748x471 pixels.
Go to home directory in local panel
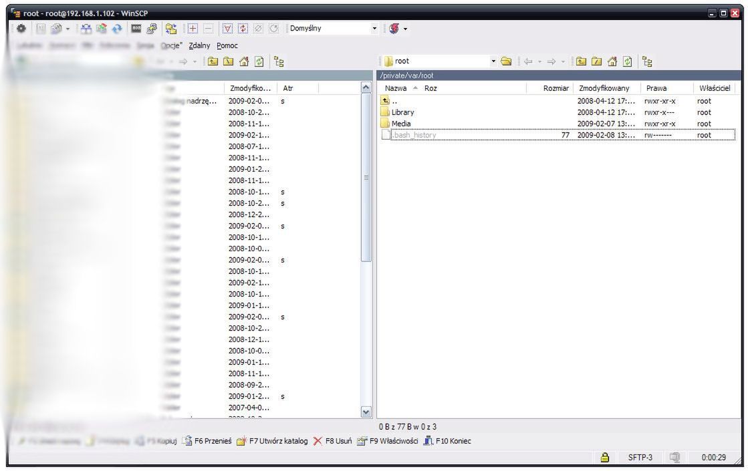click(244, 61)
